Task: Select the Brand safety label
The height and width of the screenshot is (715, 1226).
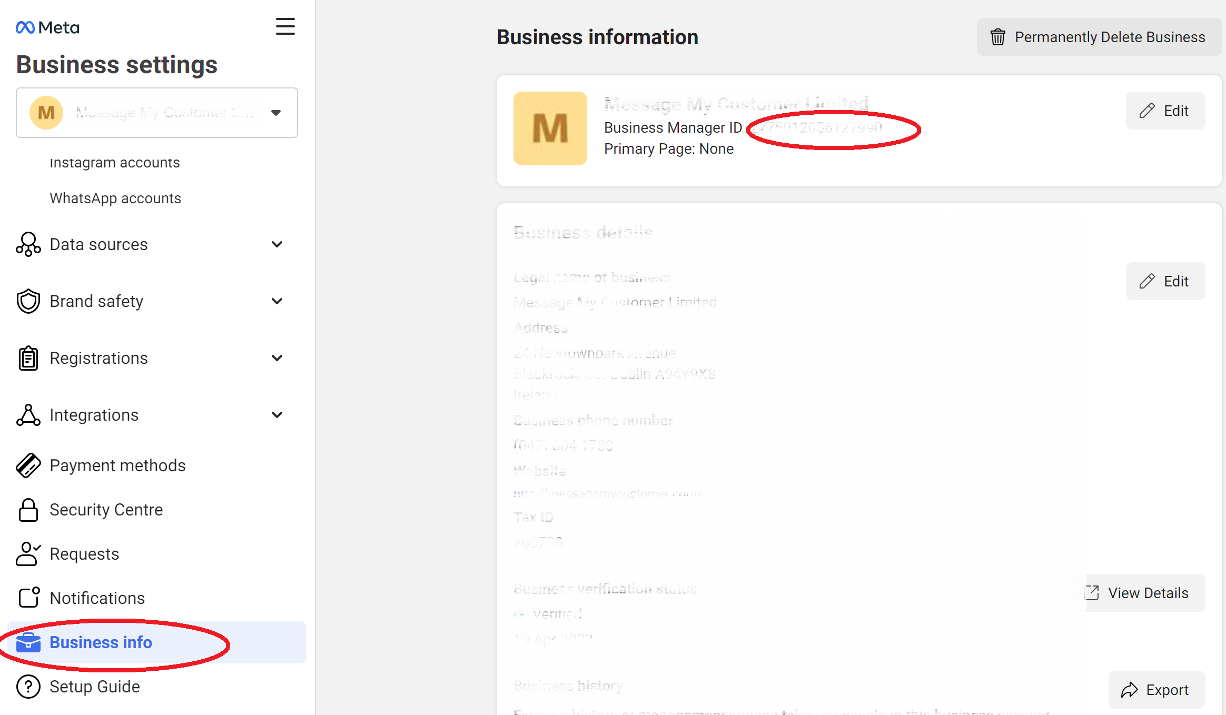Action: coord(96,301)
